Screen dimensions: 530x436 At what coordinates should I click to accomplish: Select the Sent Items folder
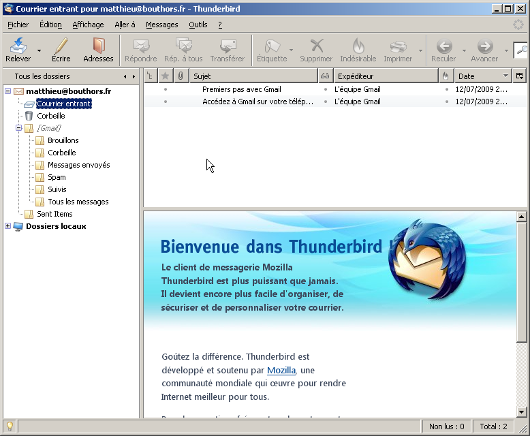tap(54, 214)
